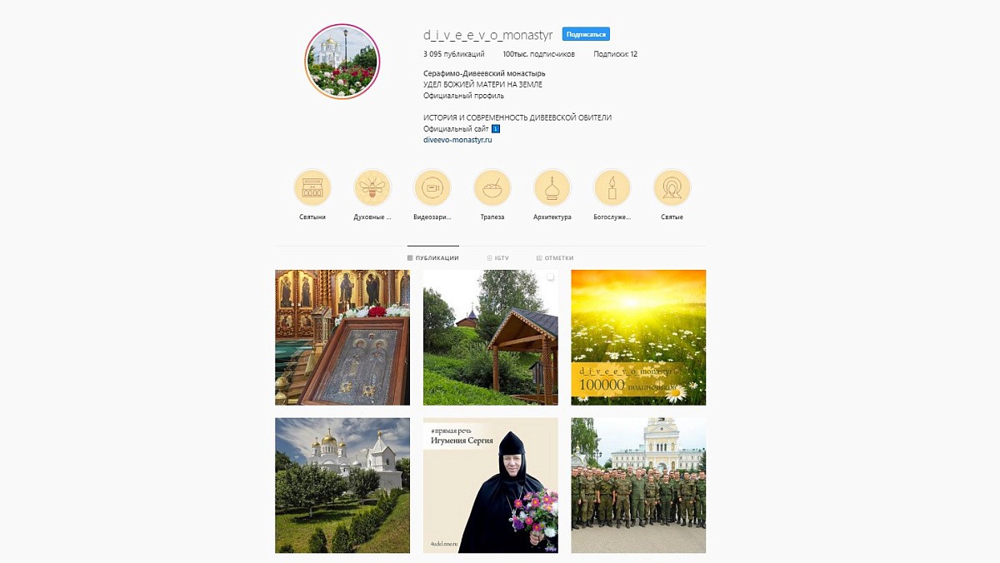Switch to the IGTV tab

click(497, 258)
